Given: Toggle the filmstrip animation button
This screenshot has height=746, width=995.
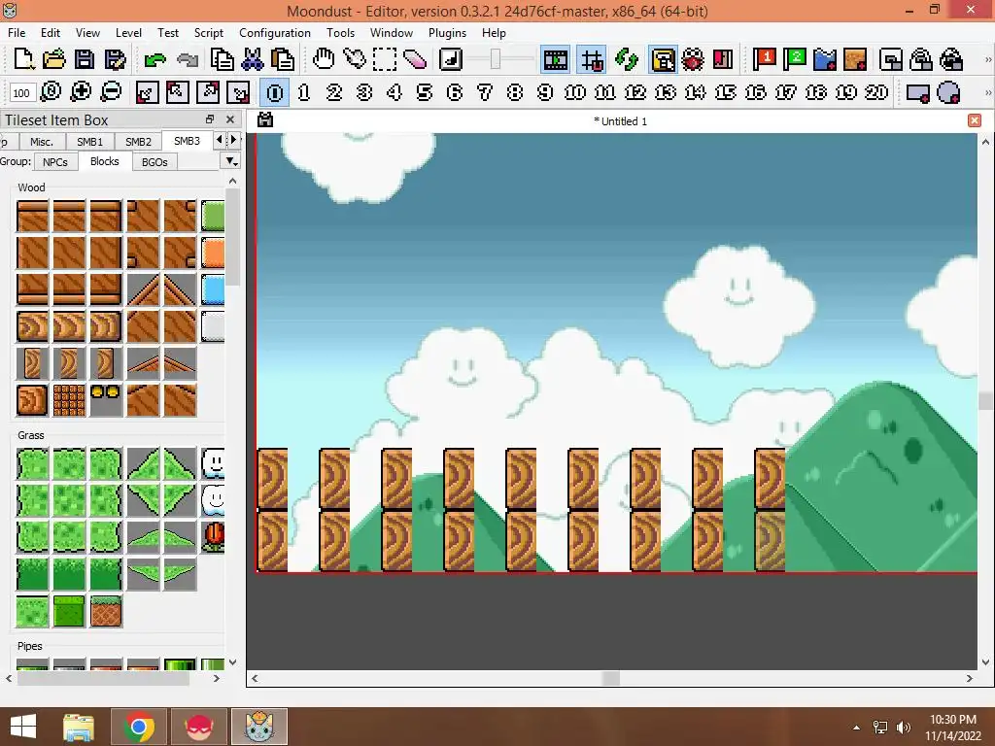Looking at the screenshot, I should pyautogui.click(x=556, y=59).
